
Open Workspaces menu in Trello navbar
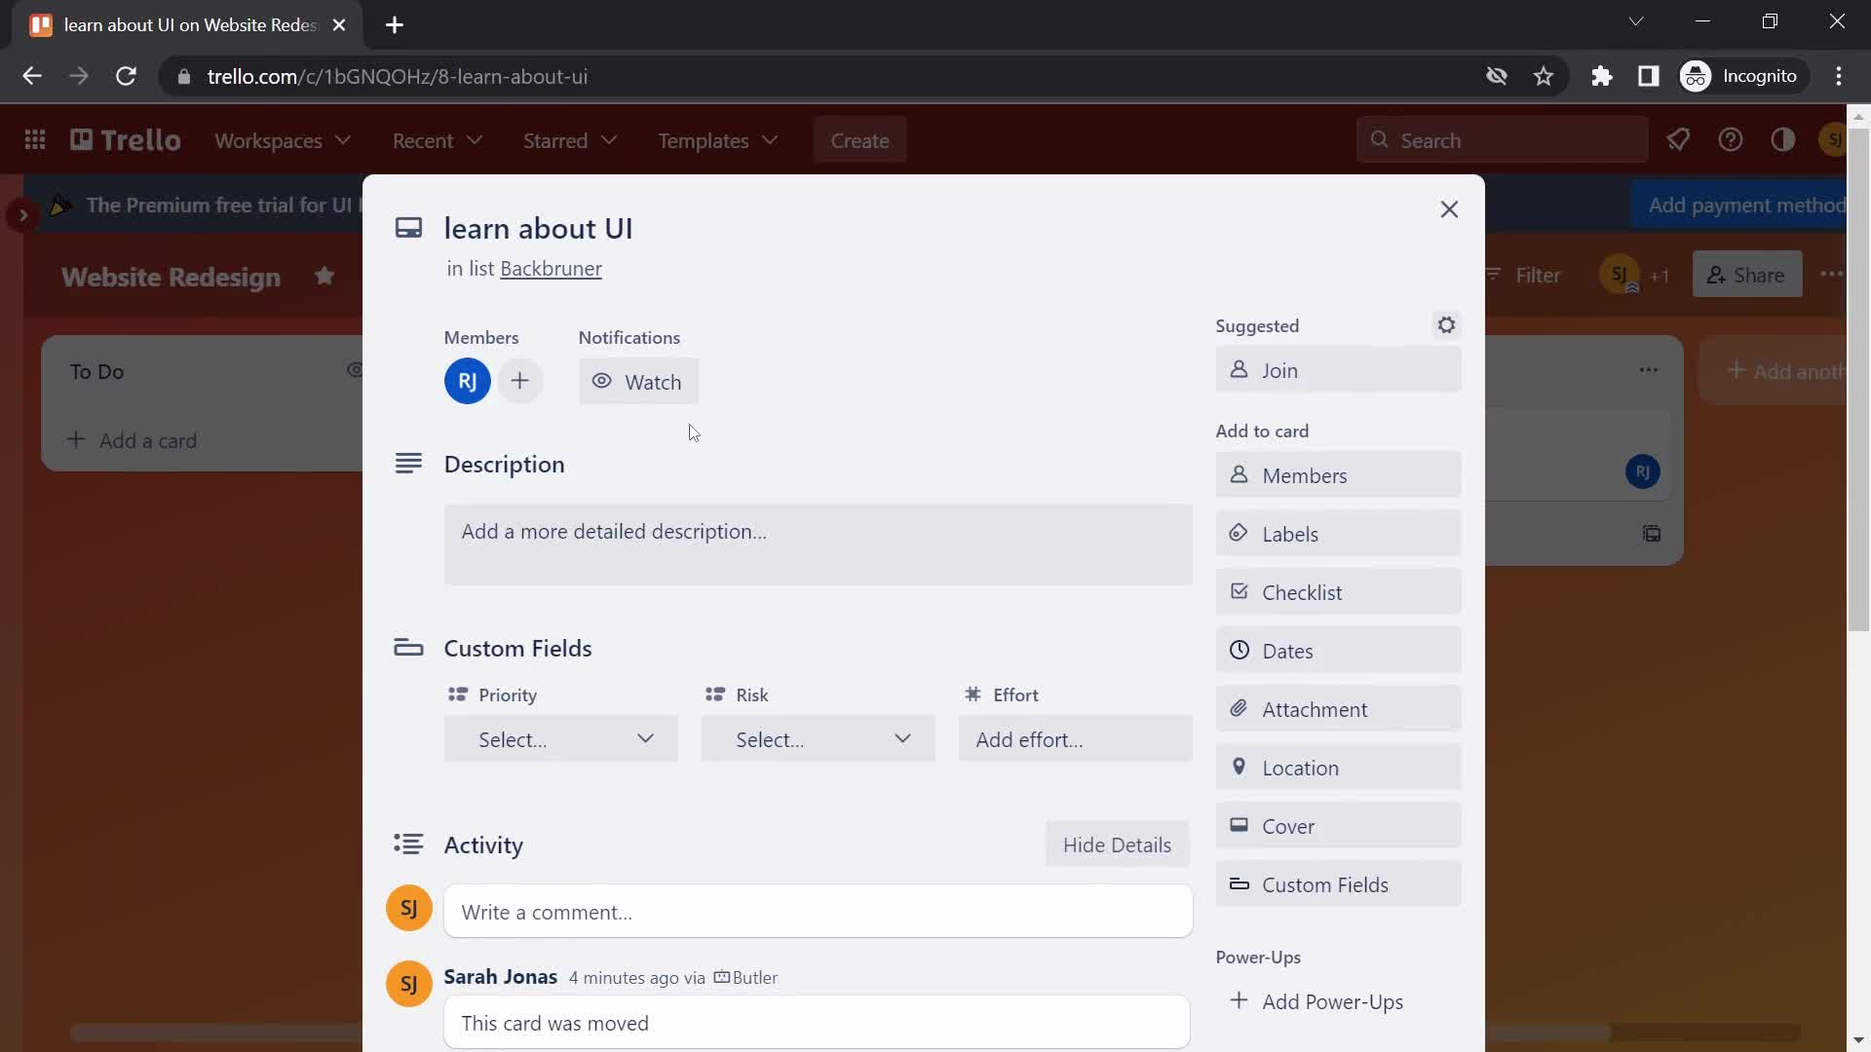point(282,140)
